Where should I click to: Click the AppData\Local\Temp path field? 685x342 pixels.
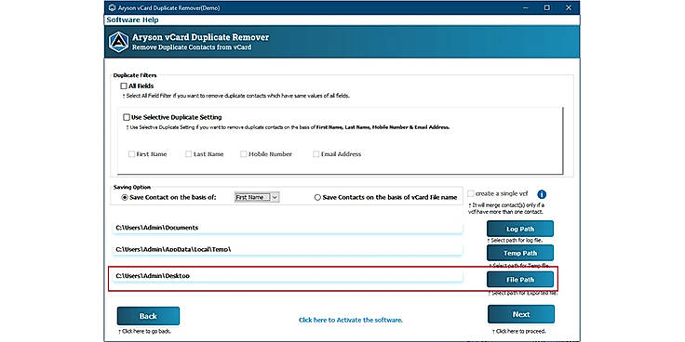(288, 250)
